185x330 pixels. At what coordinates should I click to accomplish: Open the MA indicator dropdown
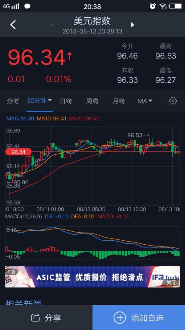pos(145,101)
